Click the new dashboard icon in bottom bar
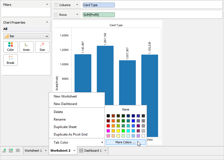 11,151
